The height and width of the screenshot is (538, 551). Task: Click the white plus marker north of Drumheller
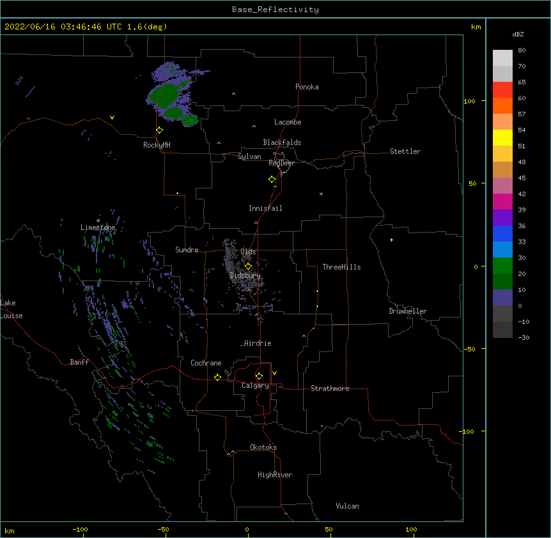click(x=391, y=240)
